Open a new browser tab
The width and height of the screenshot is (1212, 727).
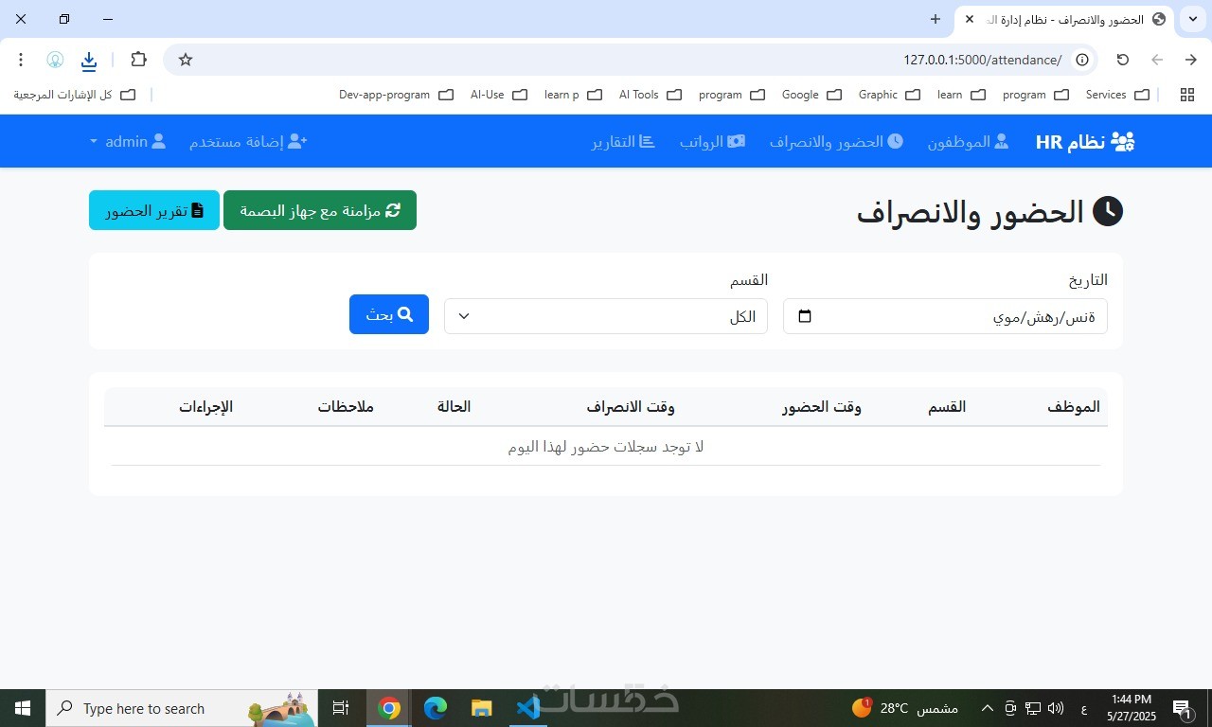click(936, 19)
